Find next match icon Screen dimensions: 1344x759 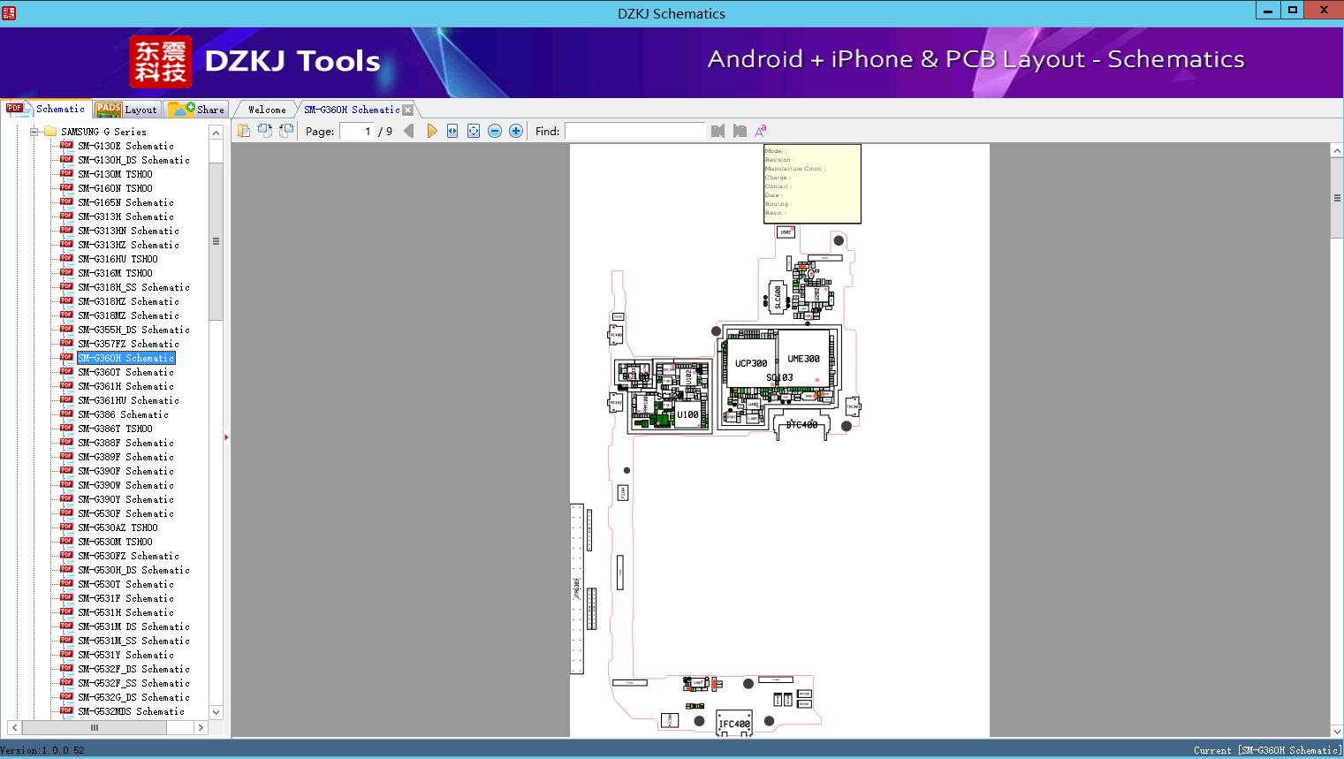click(x=740, y=131)
